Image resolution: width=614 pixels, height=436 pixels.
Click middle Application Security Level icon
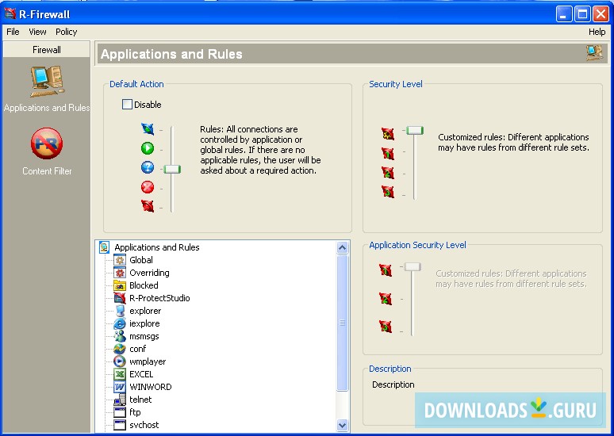coord(386,299)
